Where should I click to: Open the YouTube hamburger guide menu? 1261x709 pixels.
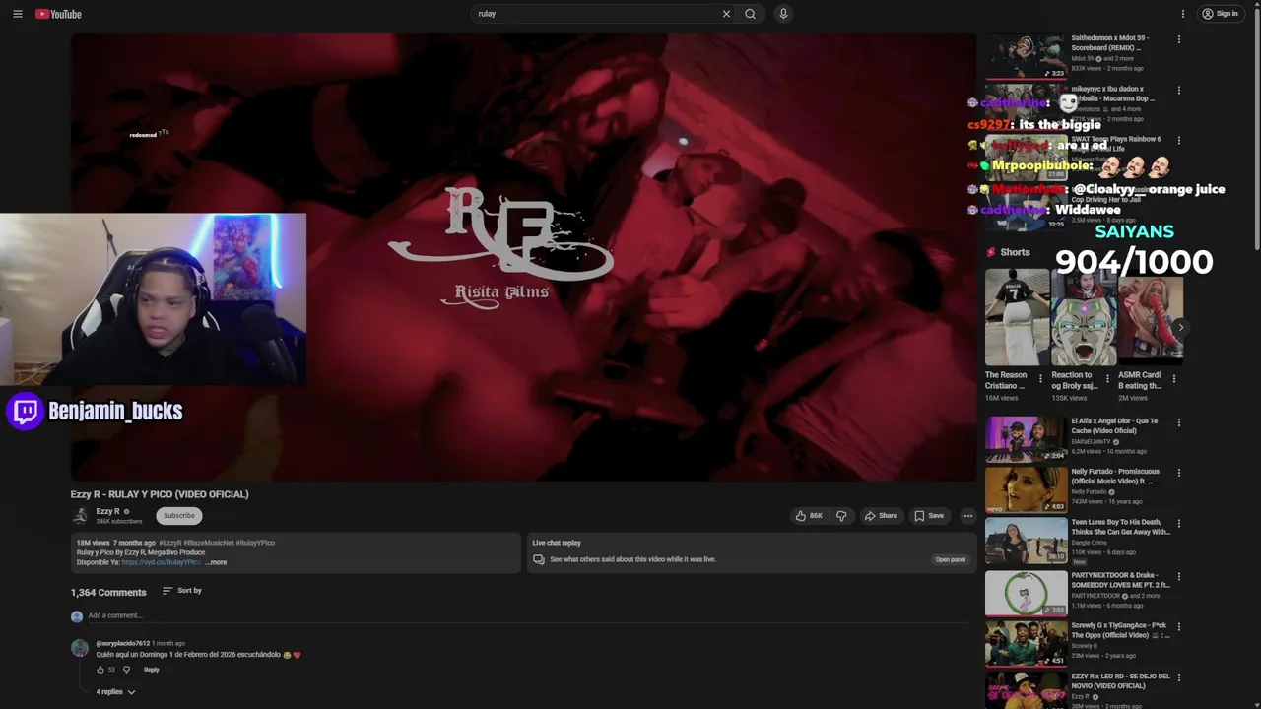17,14
